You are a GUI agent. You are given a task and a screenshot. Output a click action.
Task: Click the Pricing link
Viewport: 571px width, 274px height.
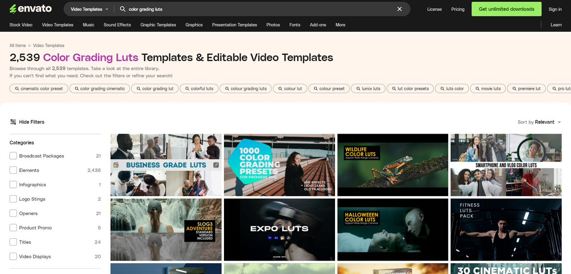click(458, 9)
